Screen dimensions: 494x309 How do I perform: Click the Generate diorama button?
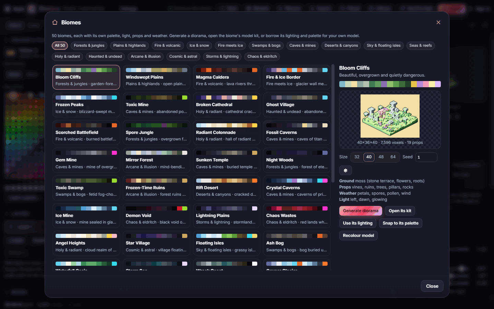pos(361,211)
